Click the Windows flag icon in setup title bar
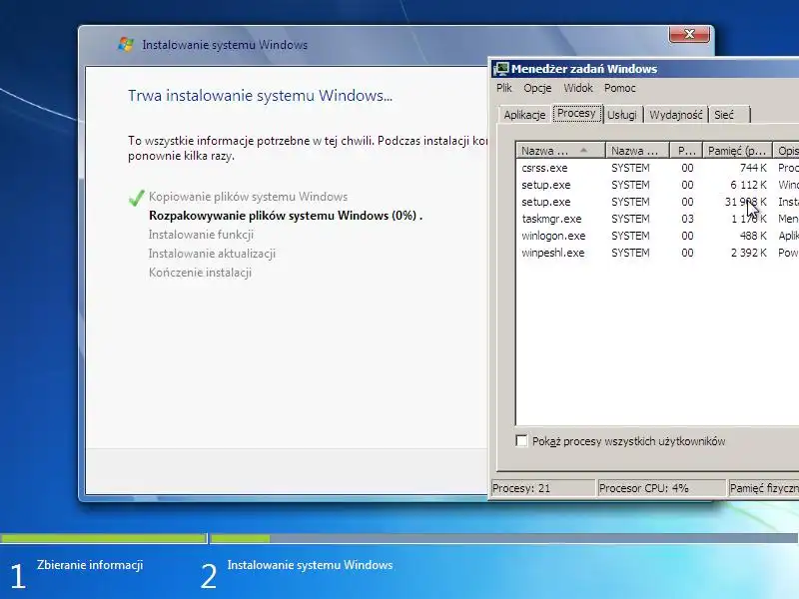Viewport: 799px width, 599px height. [126, 44]
